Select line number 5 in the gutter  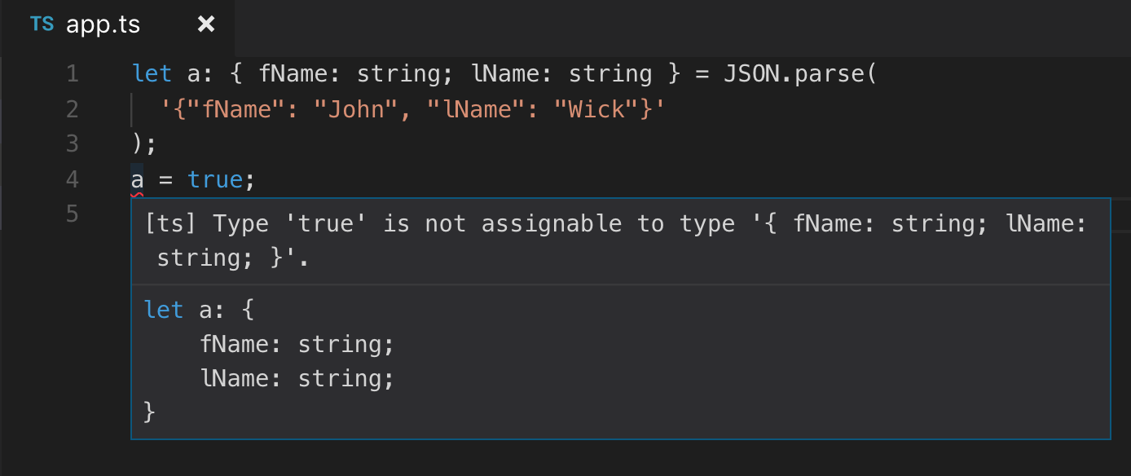tap(72, 214)
